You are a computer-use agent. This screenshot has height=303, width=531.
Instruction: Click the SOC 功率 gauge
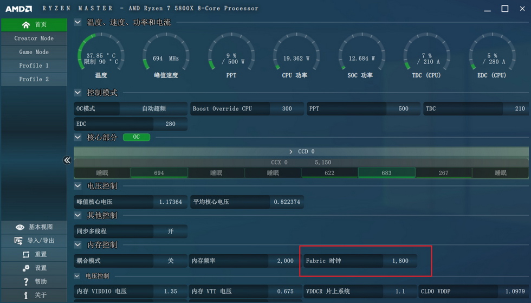pyautogui.click(x=361, y=55)
